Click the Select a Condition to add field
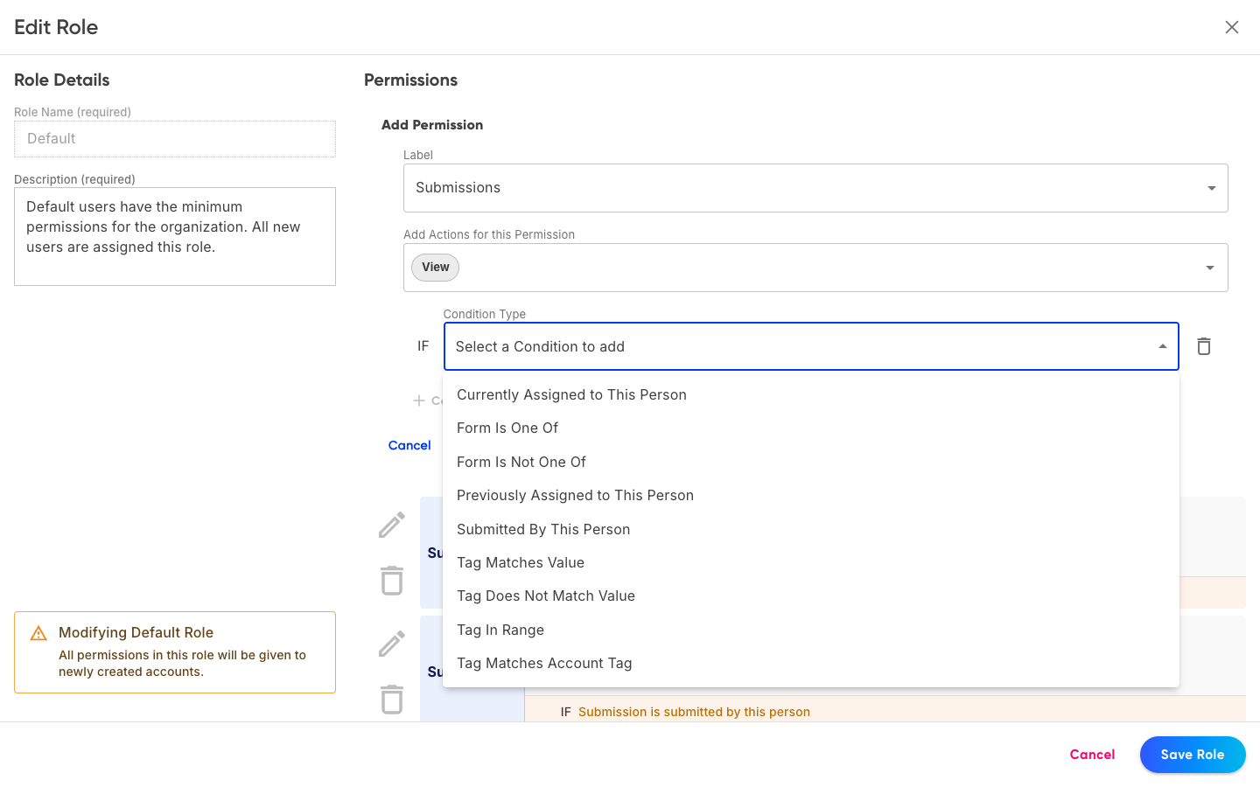This screenshot has height=787, width=1260. coord(811,346)
